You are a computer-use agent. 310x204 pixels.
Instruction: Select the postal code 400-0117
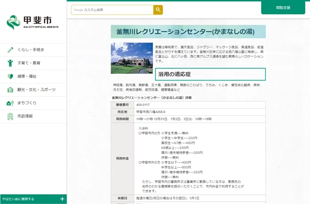pyautogui.click(x=143, y=105)
